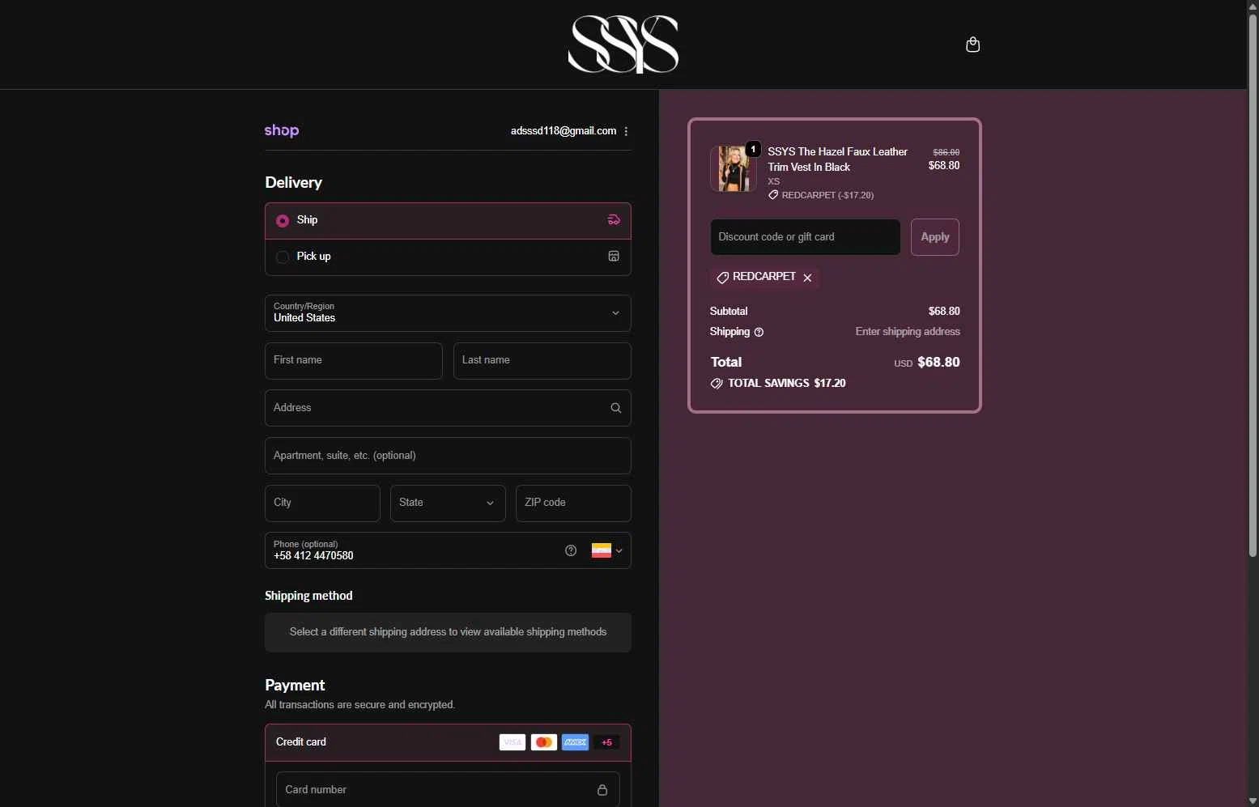Click the SSYS logo in header

click(x=623, y=44)
